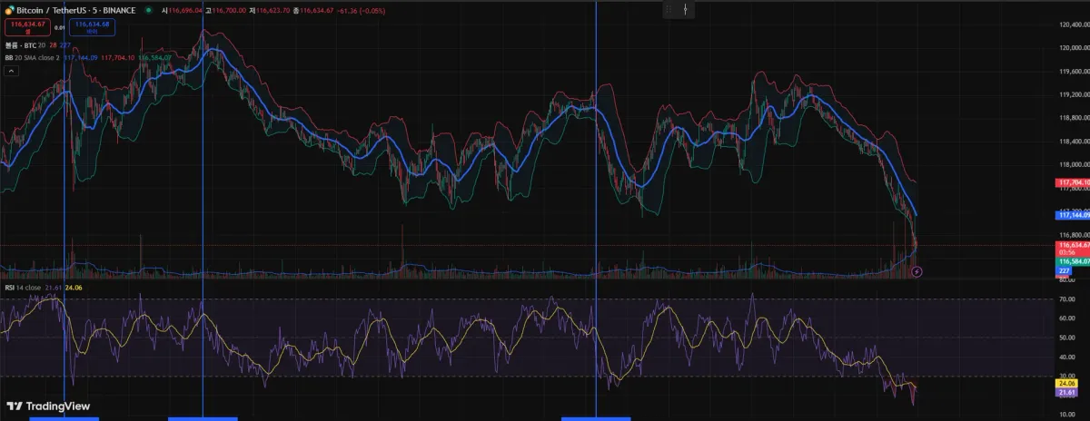Click the blue buy price button 116,634.68
This screenshot has width=1090, height=421.
tap(93, 28)
